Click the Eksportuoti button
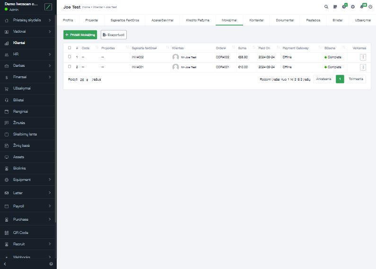The height and width of the screenshot is (269, 376). (114, 35)
